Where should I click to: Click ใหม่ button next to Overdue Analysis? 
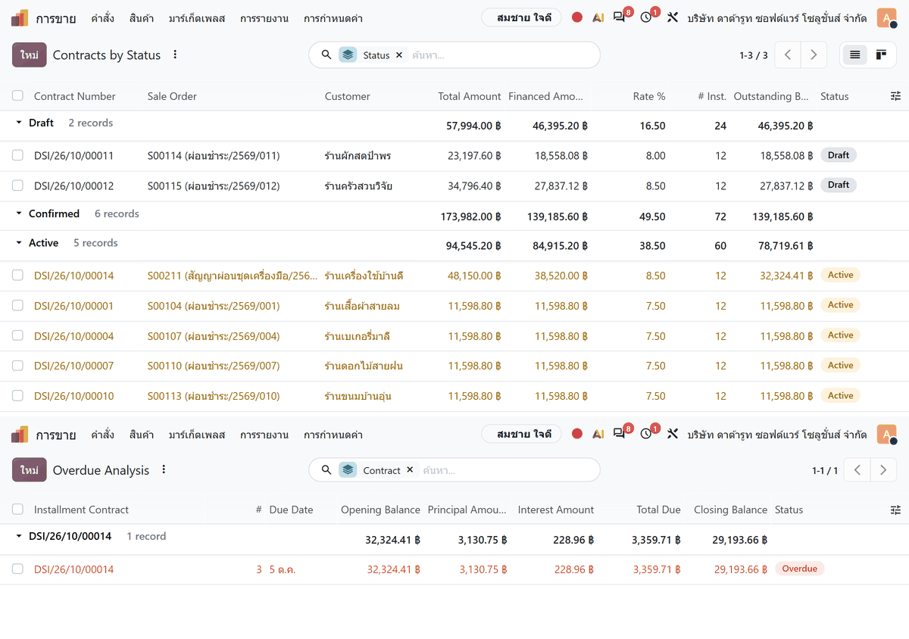click(30, 470)
